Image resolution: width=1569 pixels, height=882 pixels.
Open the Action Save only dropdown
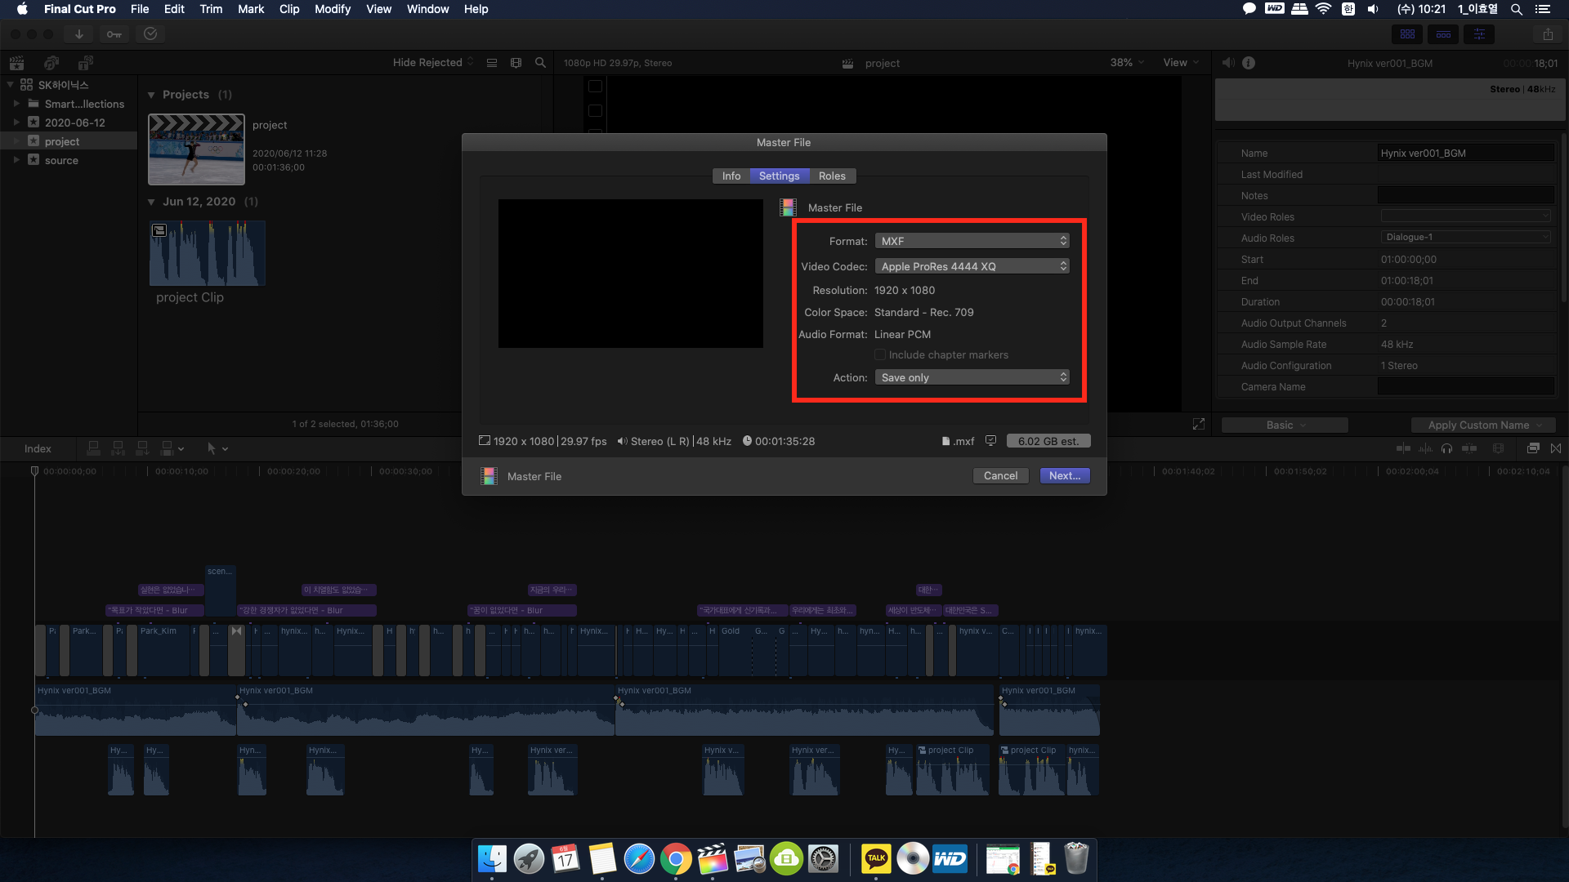coord(972,377)
